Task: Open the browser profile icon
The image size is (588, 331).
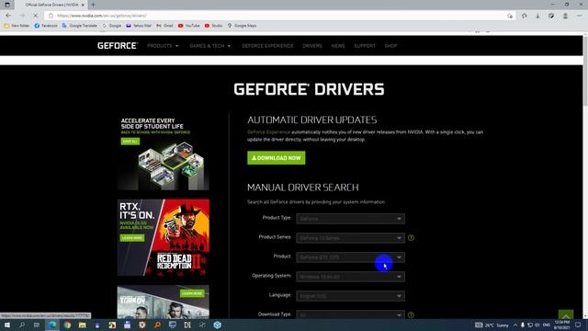Action: coord(565,16)
